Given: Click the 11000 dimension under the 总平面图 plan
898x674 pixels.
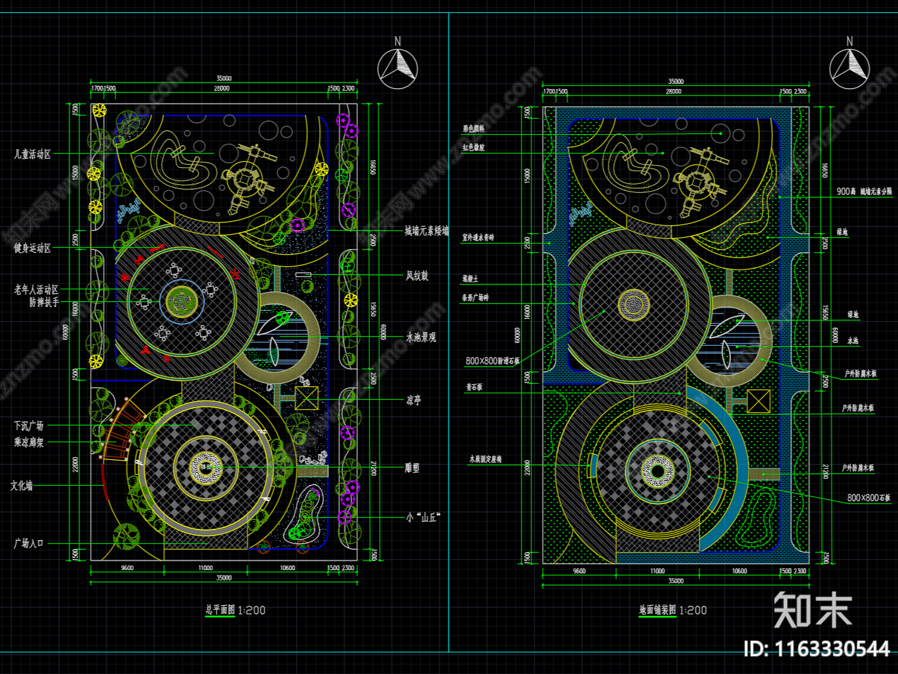Looking at the screenshot, I should [206, 568].
